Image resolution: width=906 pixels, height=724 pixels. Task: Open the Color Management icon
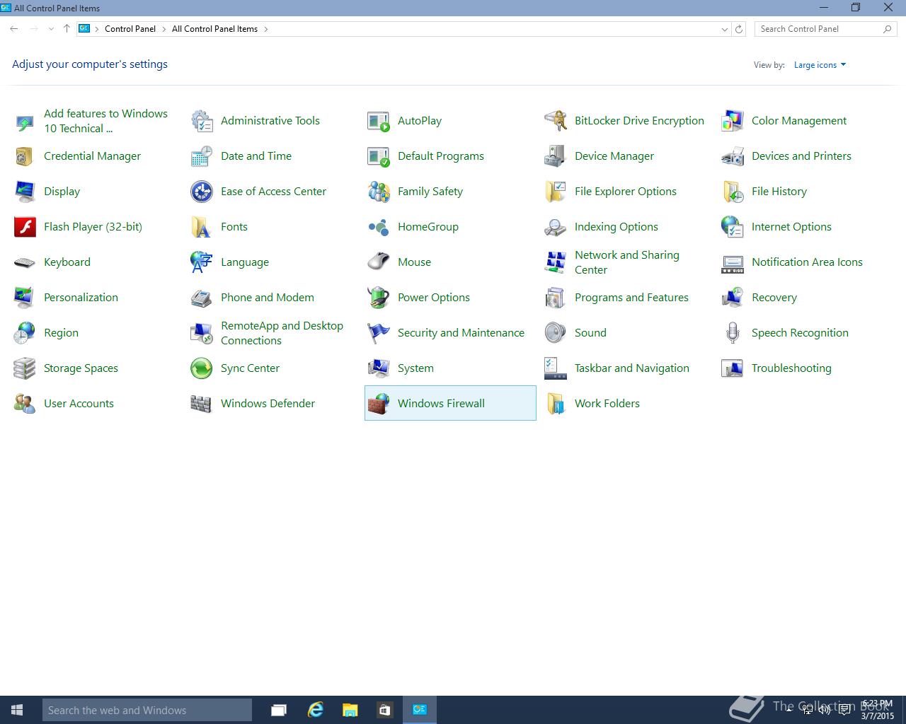point(733,121)
